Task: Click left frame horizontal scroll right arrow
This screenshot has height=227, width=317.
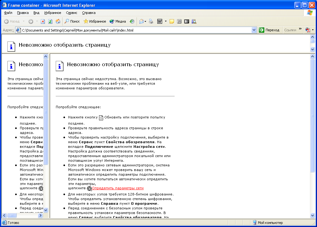Action: pyautogui.click(x=41, y=216)
